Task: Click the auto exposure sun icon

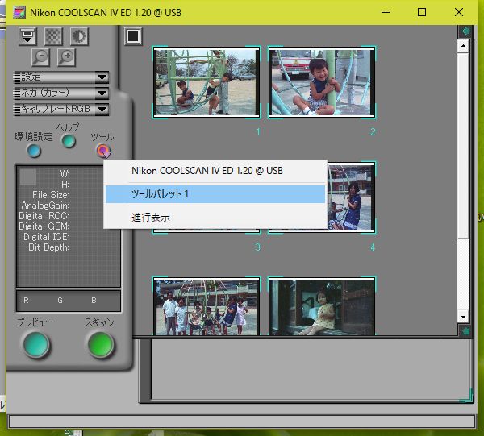Action: [x=79, y=36]
